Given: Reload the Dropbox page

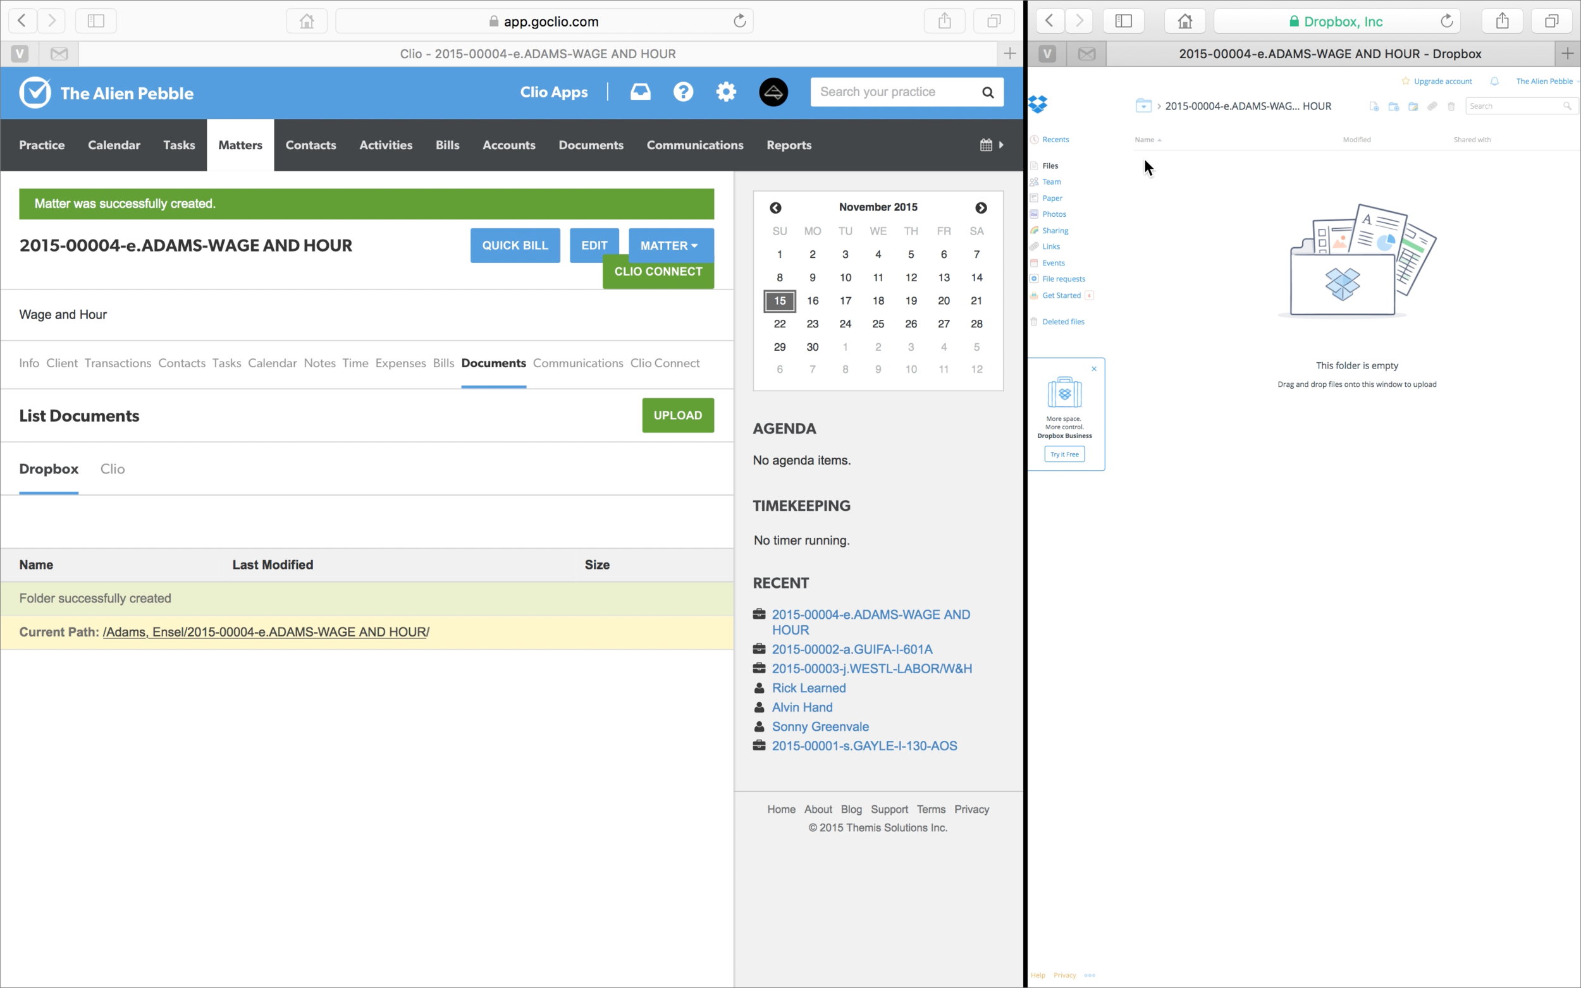Looking at the screenshot, I should tap(1446, 21).
